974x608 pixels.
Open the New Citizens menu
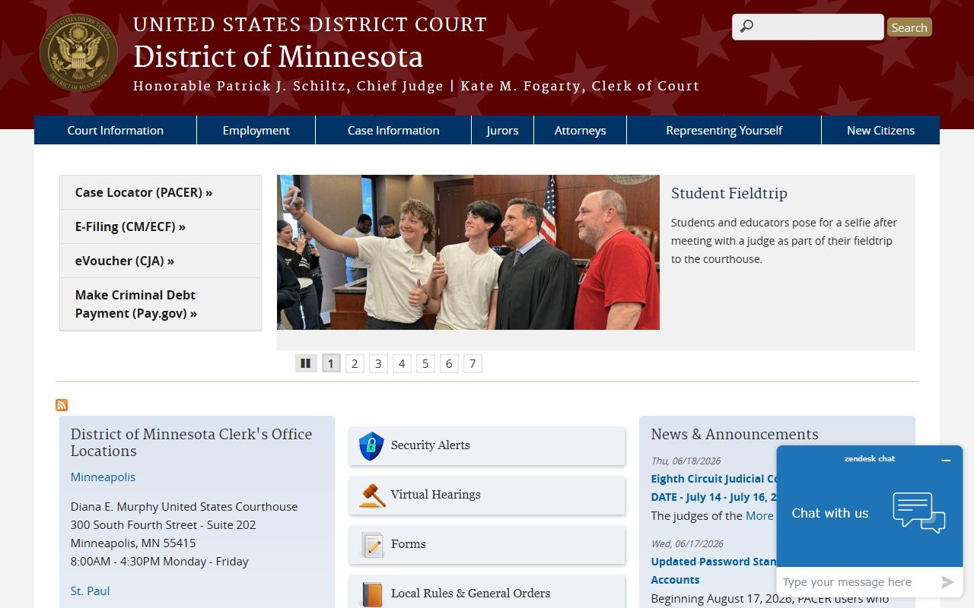point(880,130)
